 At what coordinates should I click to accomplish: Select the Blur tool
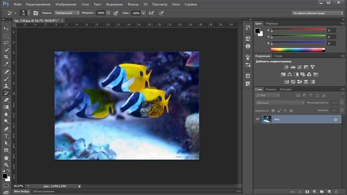pyautogui.click(x=6, y=114)
